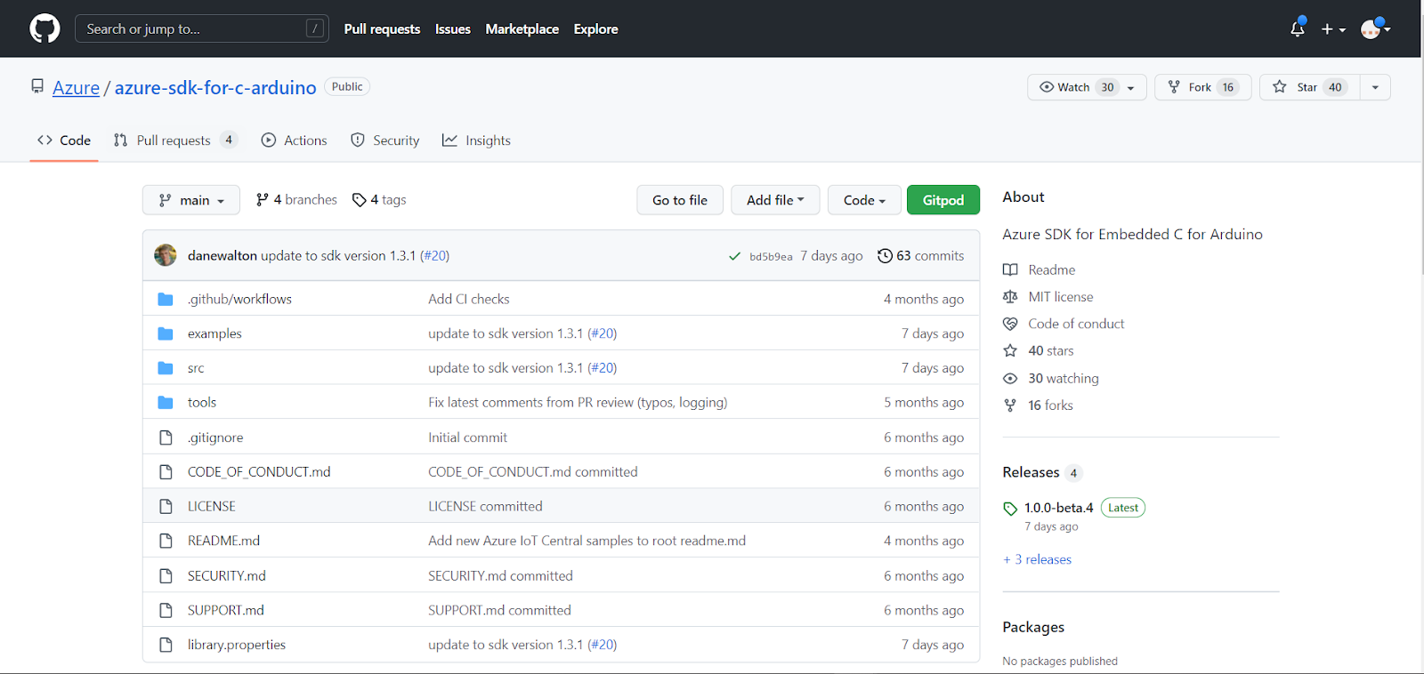Click the release tag icon beside 1.0.0-beta.4
Viewport: 1424px width, 674px height.
[1010, 509]
